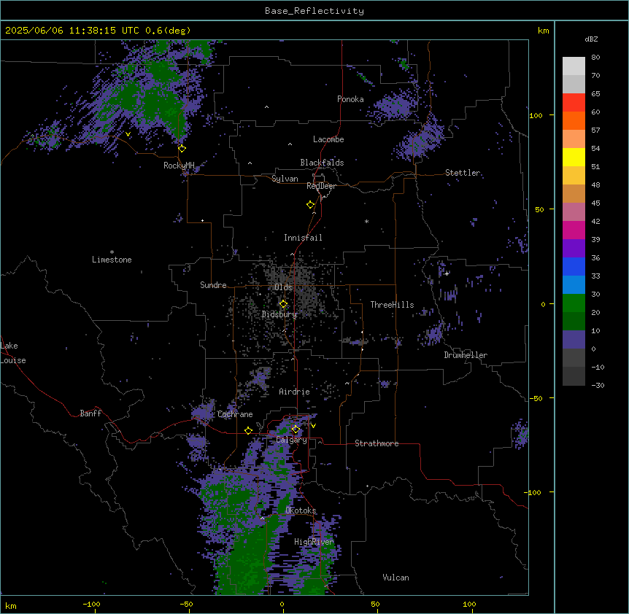Click the Stettler city label
The height and width of the screenshot is (614, 629).
click(x=463, y=173)
